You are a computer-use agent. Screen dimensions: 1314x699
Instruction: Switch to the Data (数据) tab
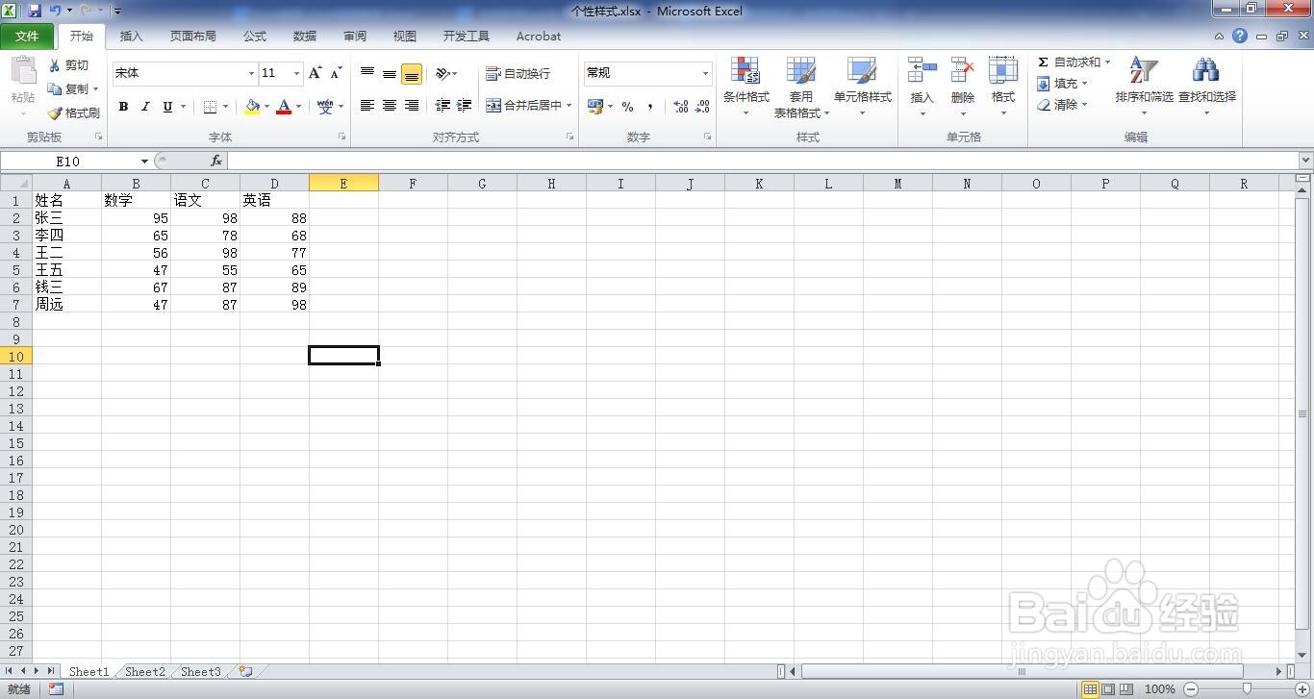pyautogui.click(x=305, y=36)
